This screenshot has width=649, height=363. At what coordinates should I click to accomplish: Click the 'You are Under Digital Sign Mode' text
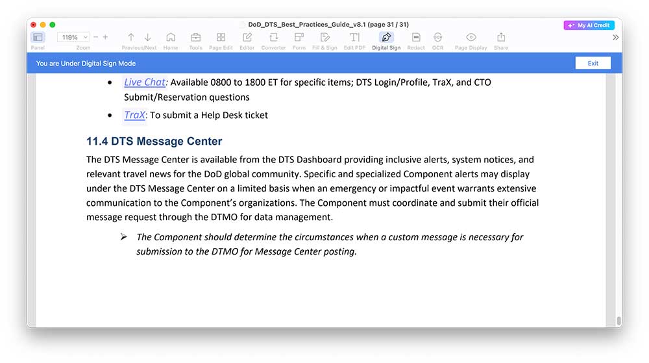86,64
